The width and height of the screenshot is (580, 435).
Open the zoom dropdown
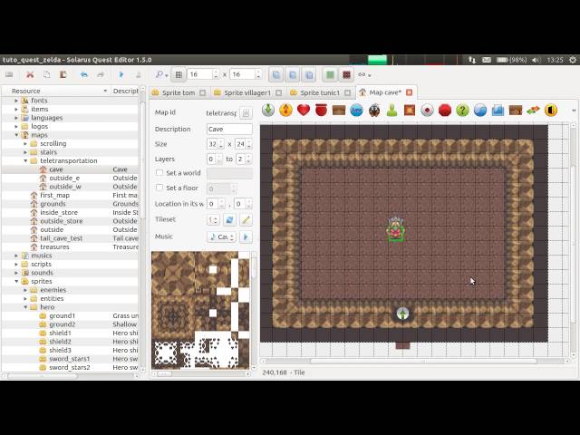click(x=161, y=74)
